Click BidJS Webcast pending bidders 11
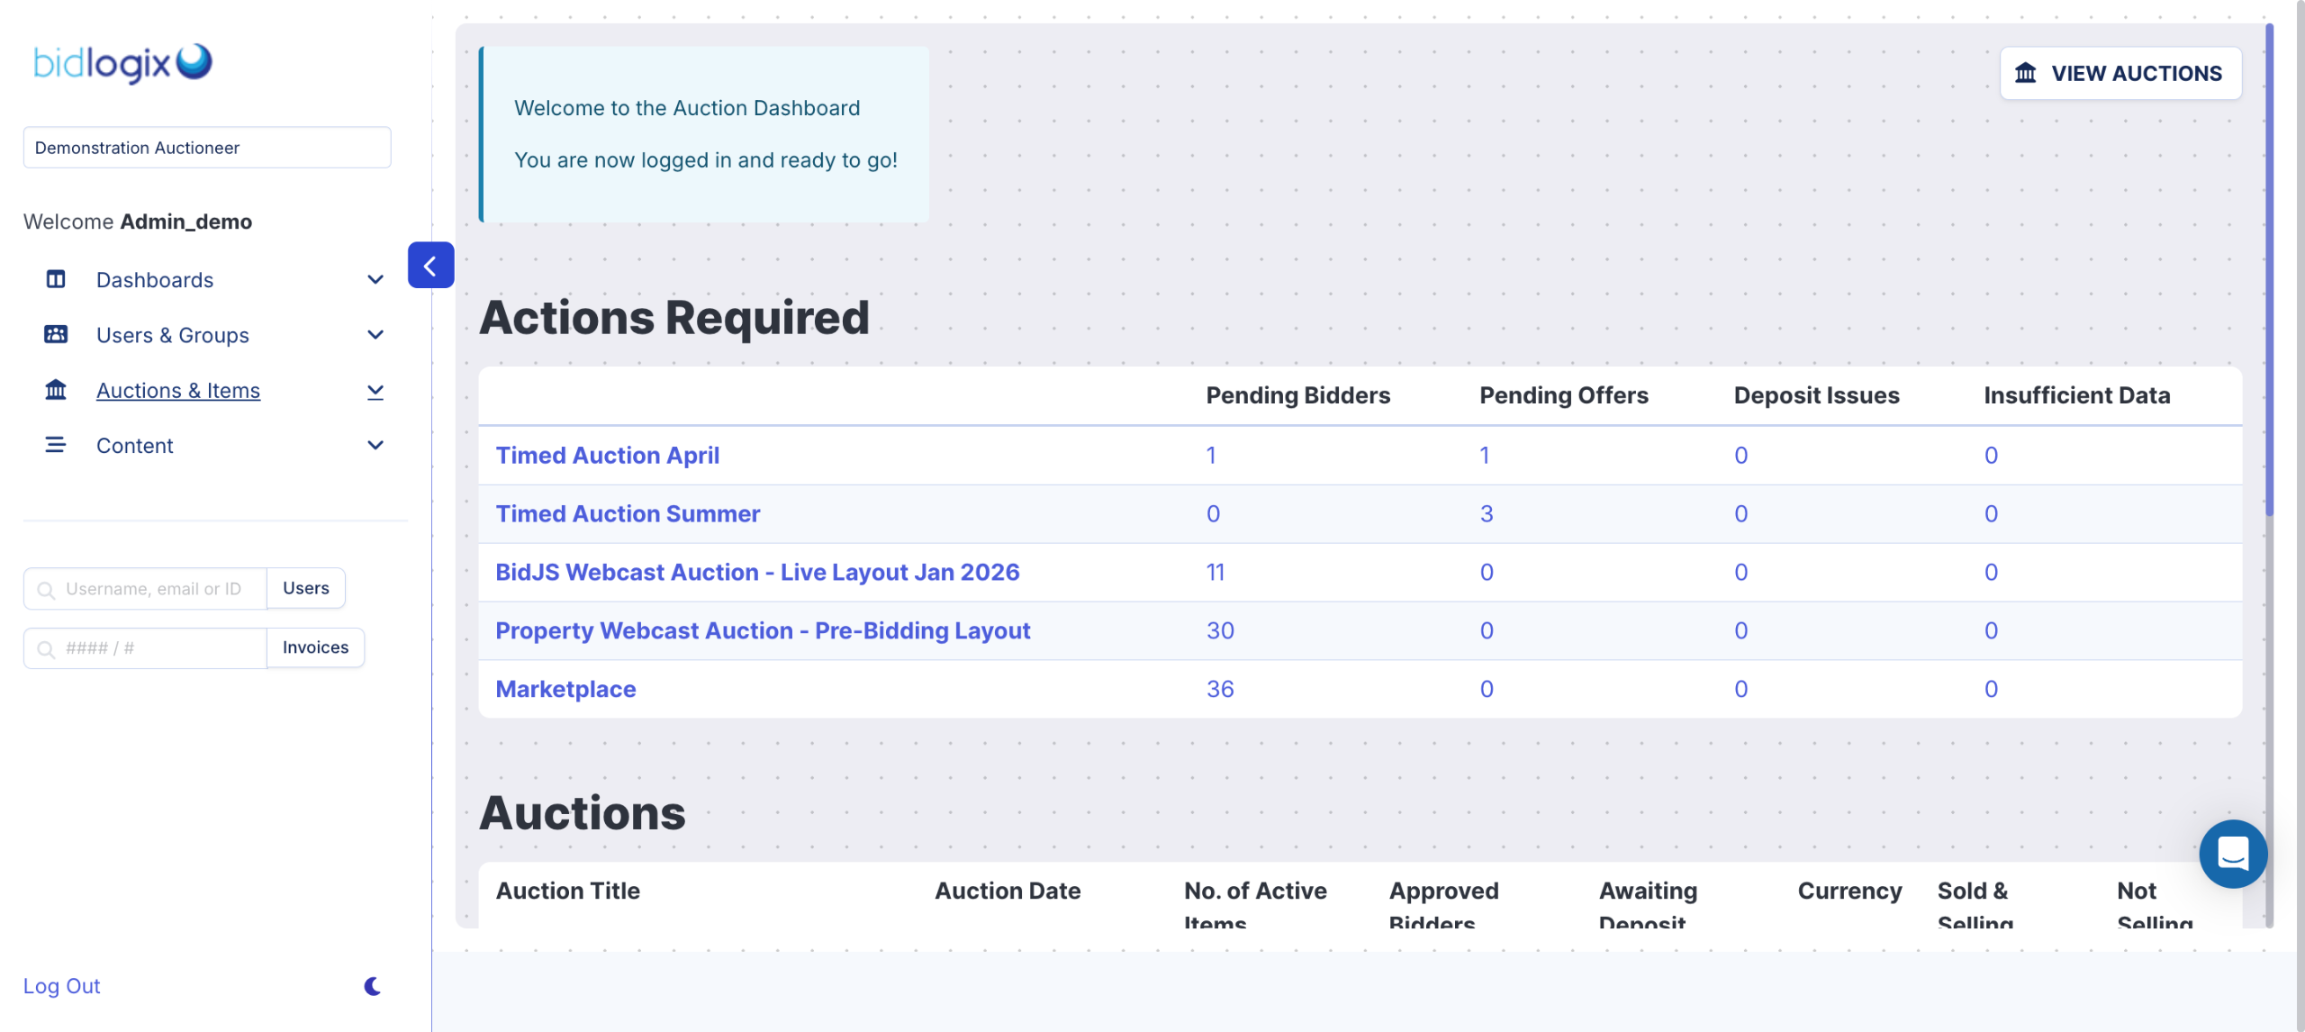Screen dimensions: 2305x1032 point(1216,572)
